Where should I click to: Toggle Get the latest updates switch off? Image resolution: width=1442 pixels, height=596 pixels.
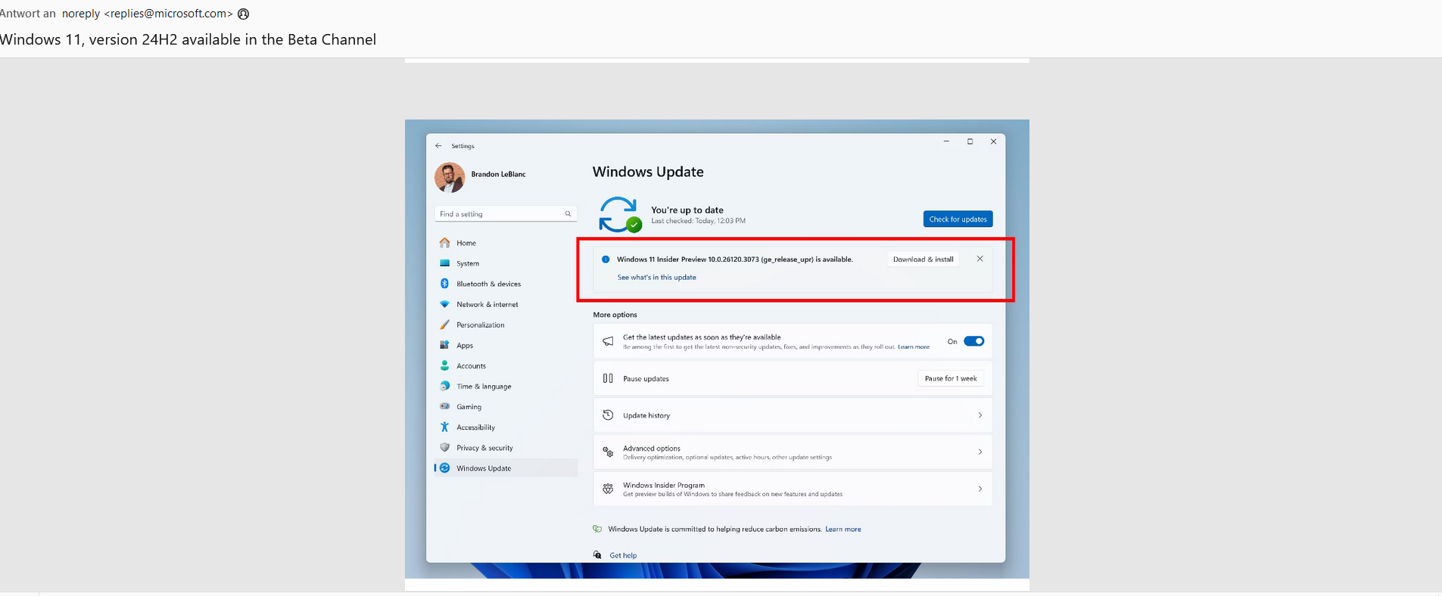click(974, 341)
